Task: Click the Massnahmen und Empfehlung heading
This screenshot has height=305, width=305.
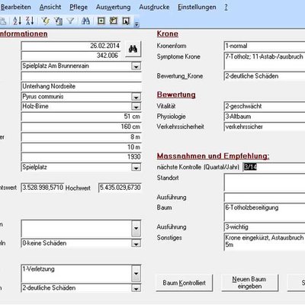Action: click(x=213, y=156)
